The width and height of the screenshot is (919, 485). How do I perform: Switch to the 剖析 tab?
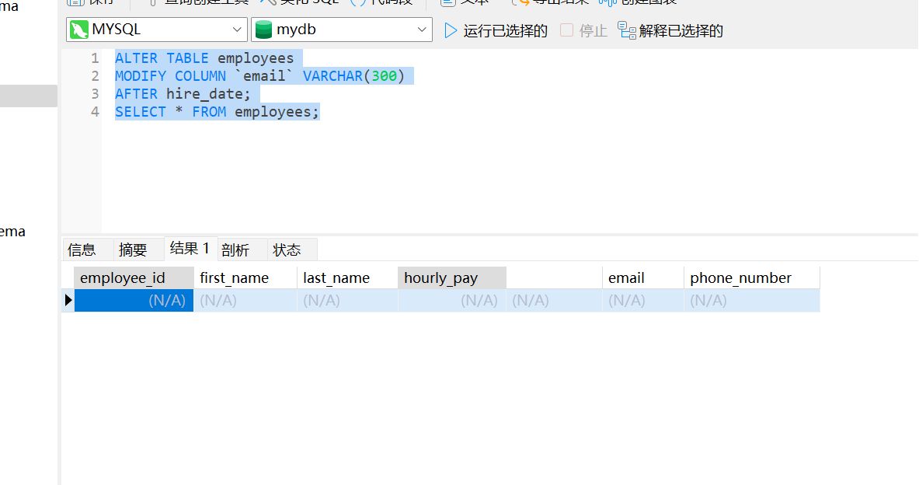click(235, 249)
